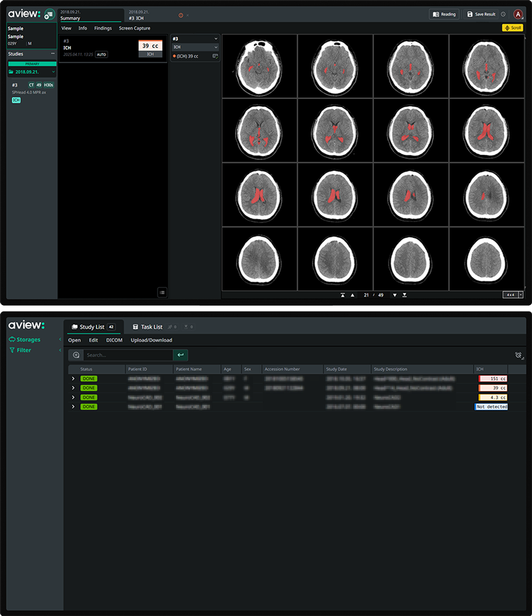Go to previous slice arrow
This screenshot has width=532, height=616.
coord(352,295)
